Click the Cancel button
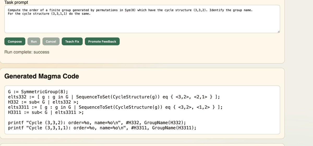 (x=51, y=41)
